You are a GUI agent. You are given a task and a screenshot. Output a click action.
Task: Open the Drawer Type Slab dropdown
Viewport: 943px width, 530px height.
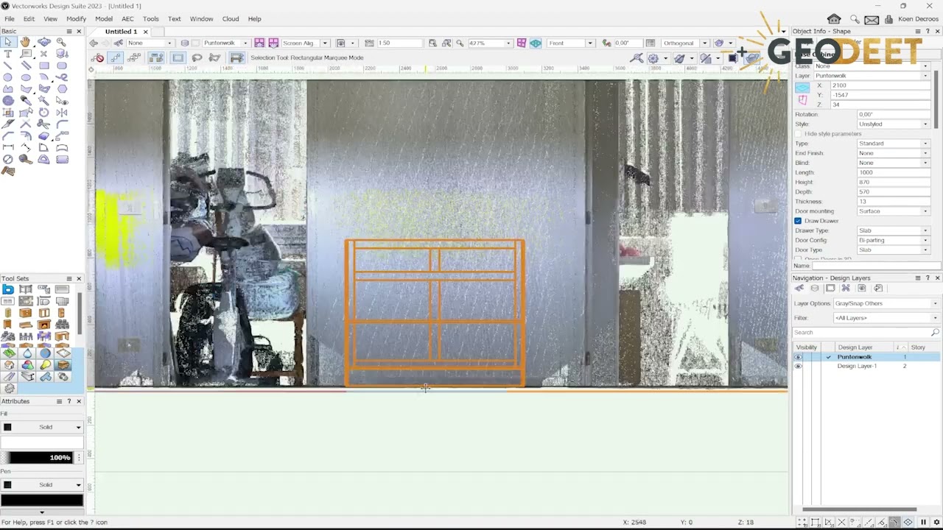coord(893,230)
